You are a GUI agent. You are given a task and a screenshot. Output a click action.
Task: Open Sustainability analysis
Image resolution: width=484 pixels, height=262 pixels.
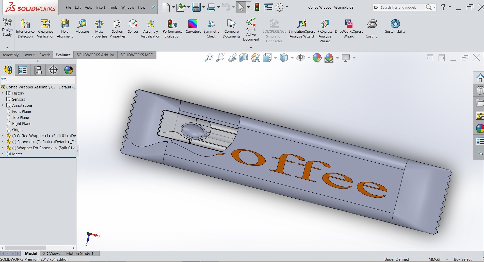point(395,26)
